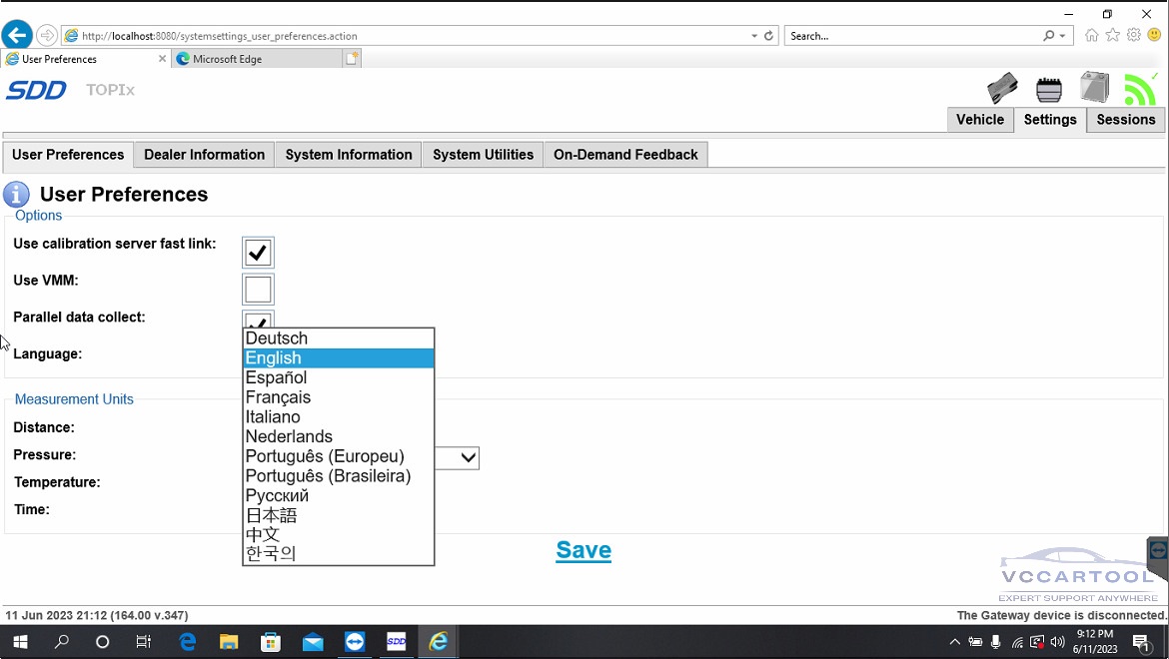Image resolution: width=1169 pixels, height=659 pixels.
Task: Open SDD application from taskbar
Action: pos(397,642)
